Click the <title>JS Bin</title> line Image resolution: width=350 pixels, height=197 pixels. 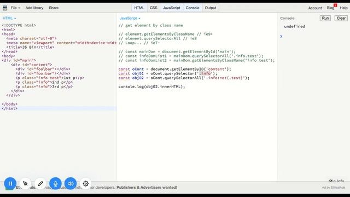click(31, 48)
